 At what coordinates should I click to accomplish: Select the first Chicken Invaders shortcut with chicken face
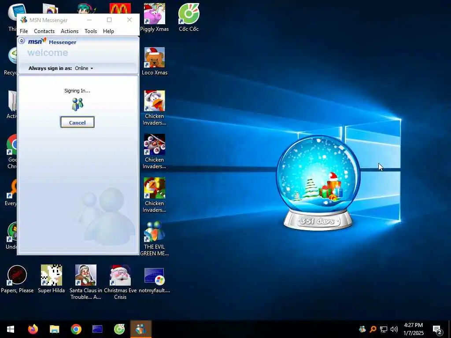tap(155, 108)
